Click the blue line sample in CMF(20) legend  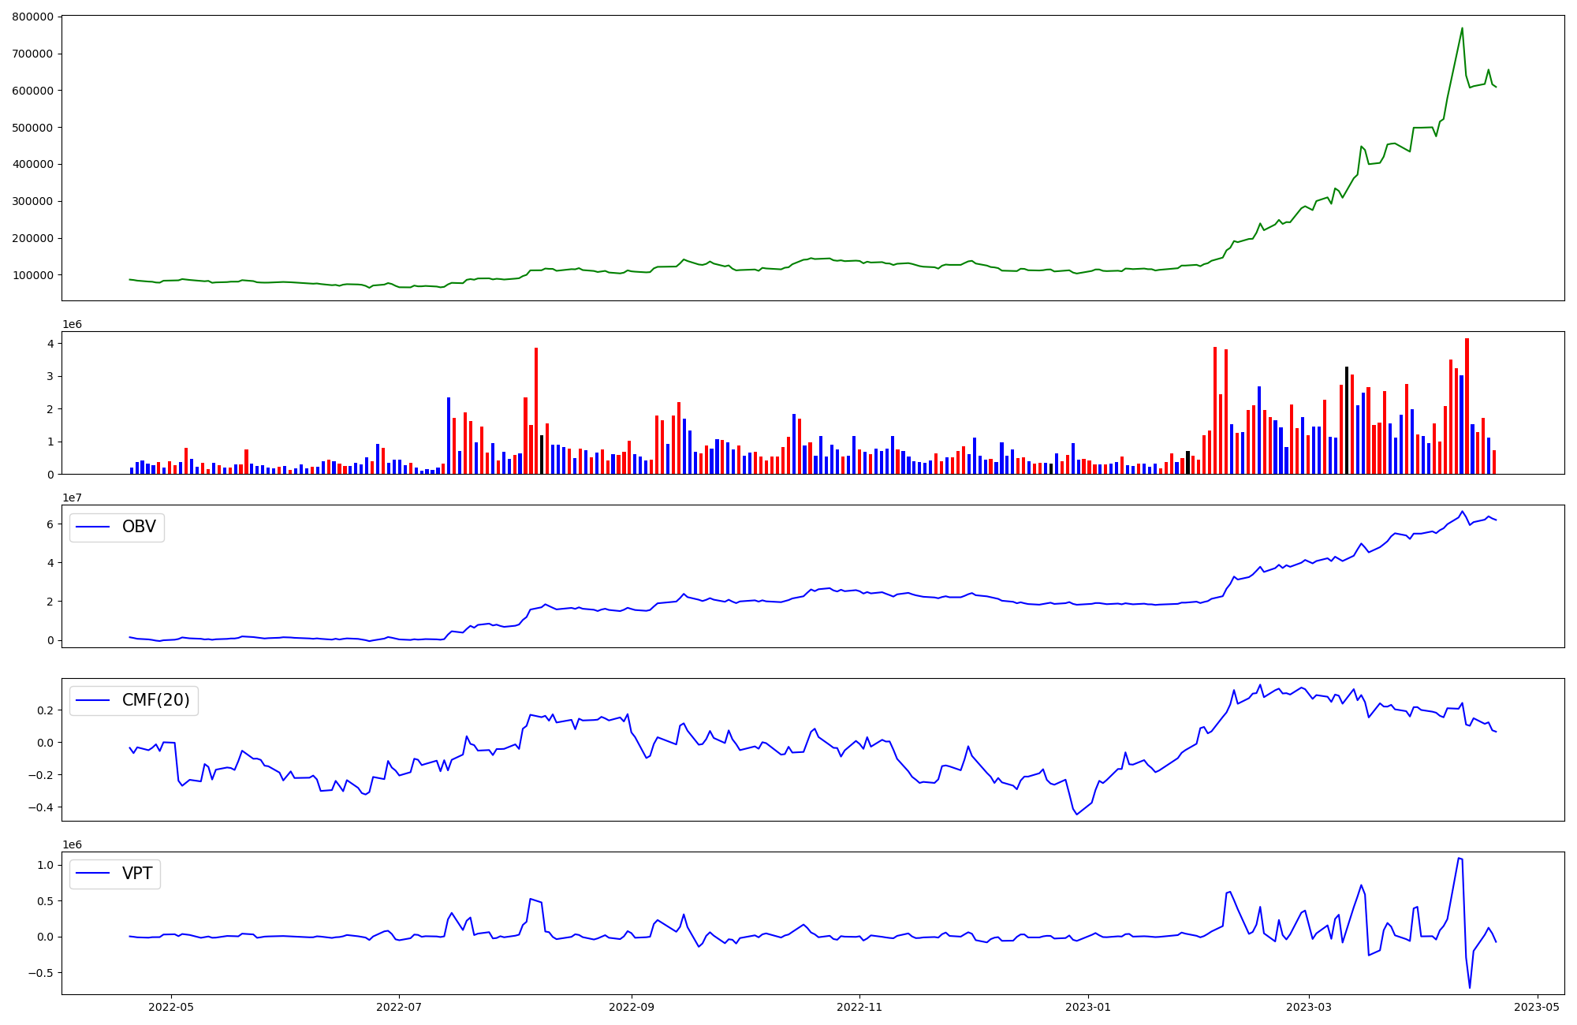tap(93, 701)
